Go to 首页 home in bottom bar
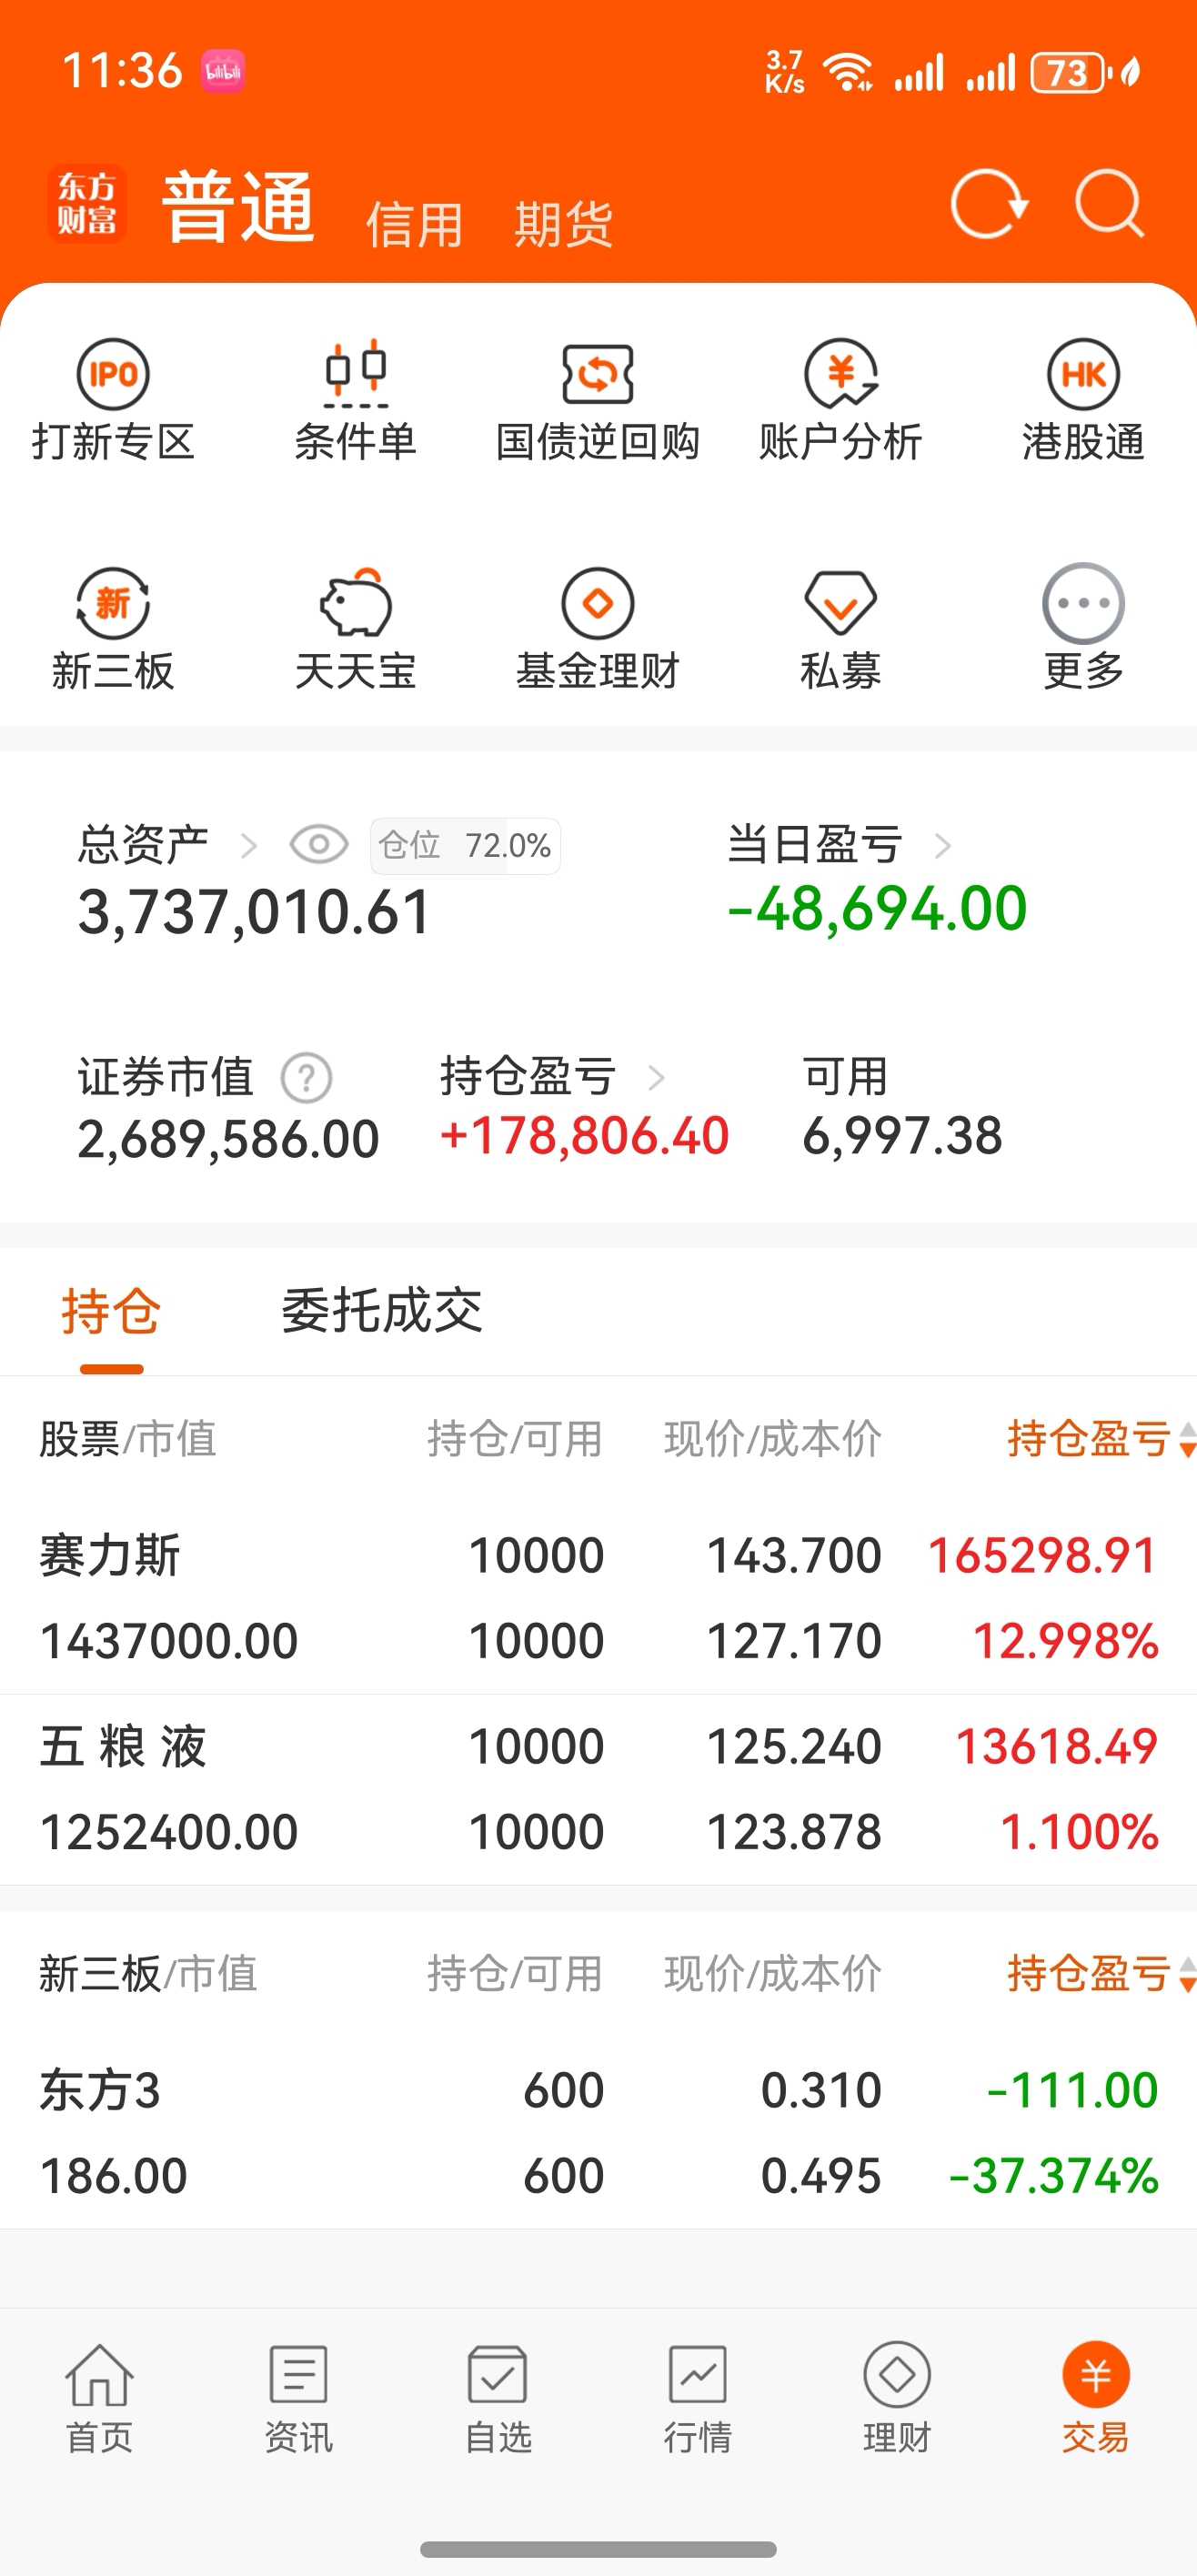This screenshot has height=2576, width=1197. coord(99,2398)
